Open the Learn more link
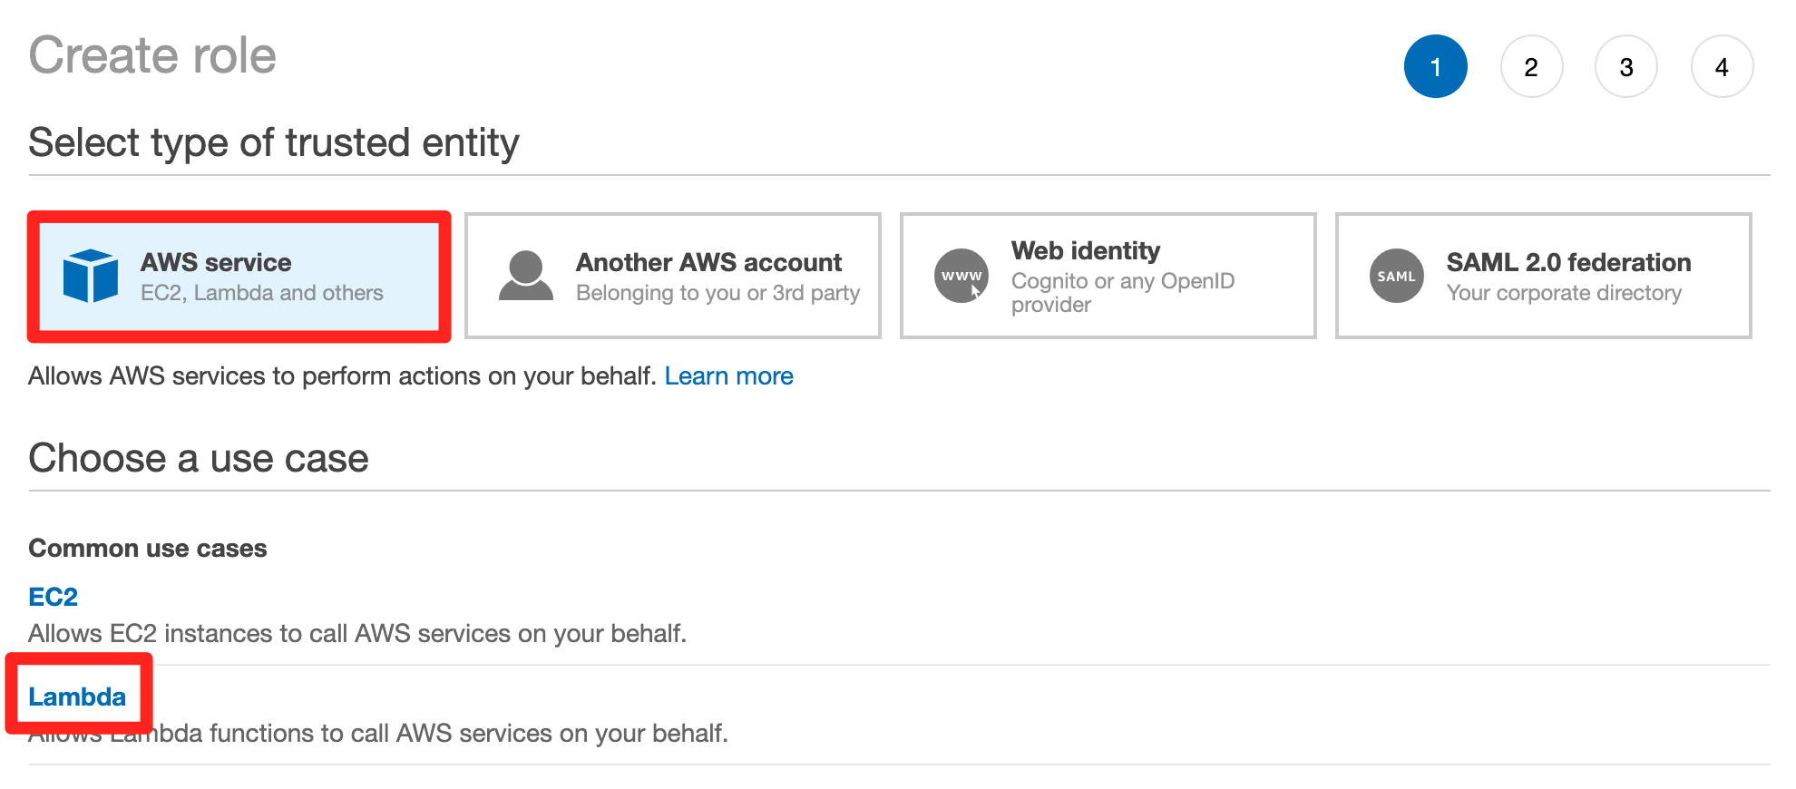The width and height of the screenshot is (1796, 789). point(728,375)
